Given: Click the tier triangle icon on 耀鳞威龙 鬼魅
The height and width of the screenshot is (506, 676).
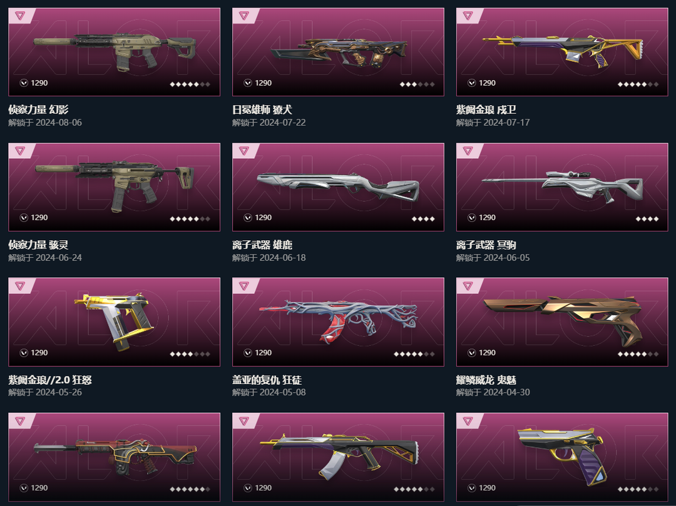Looking at the screenshot, I should point(468,285).
